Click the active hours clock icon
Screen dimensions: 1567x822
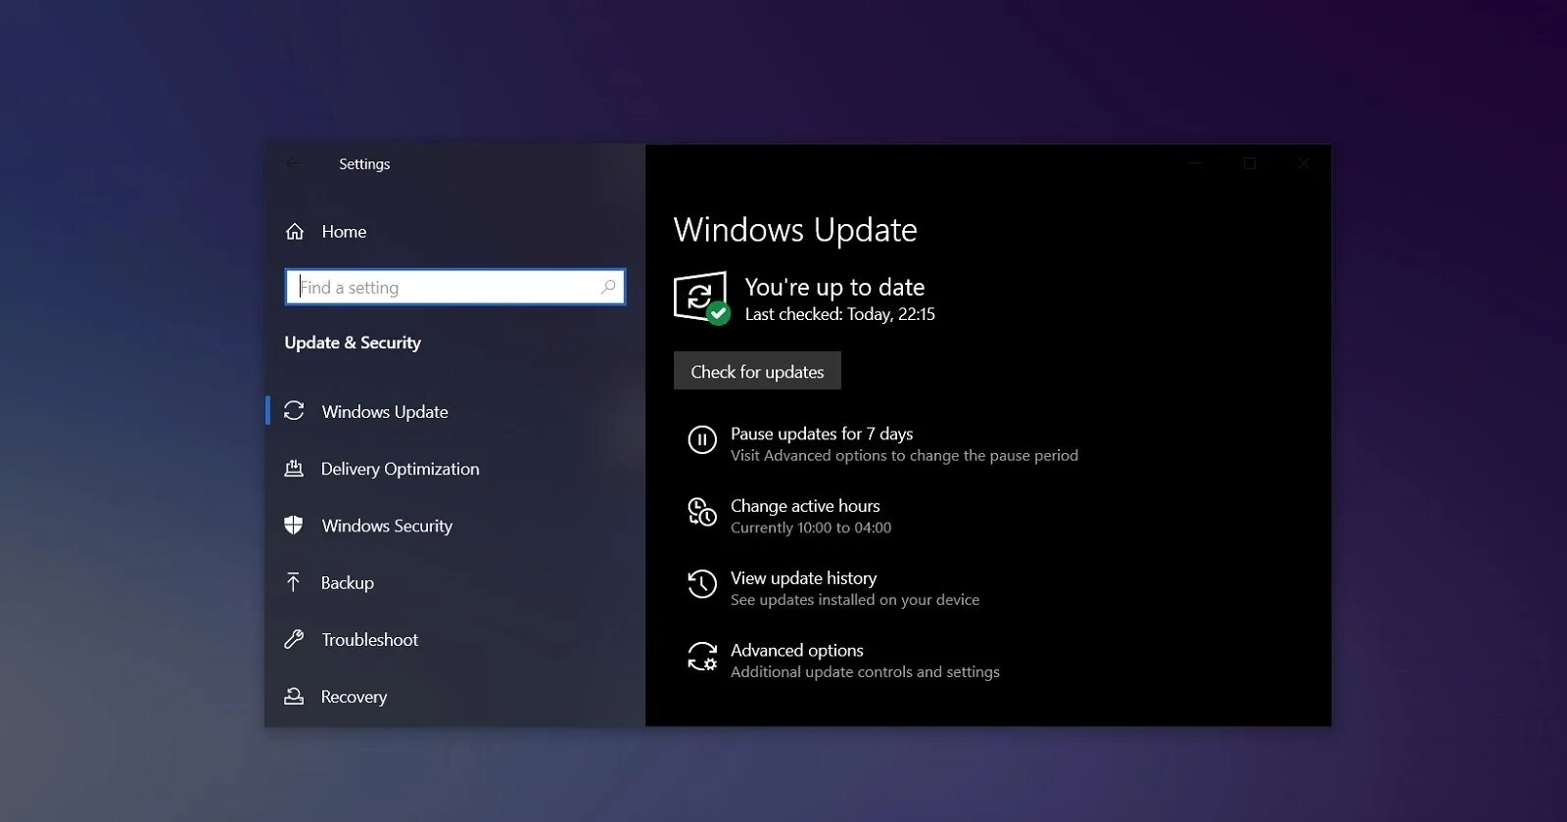702,512
